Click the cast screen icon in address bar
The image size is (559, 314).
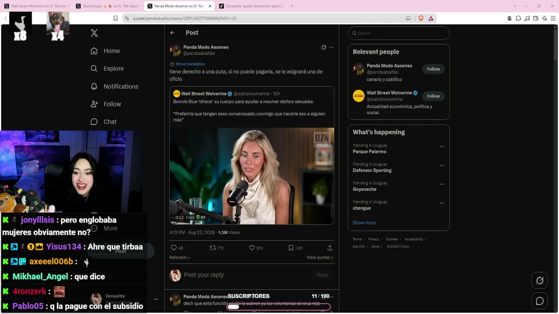pos(408,18)
